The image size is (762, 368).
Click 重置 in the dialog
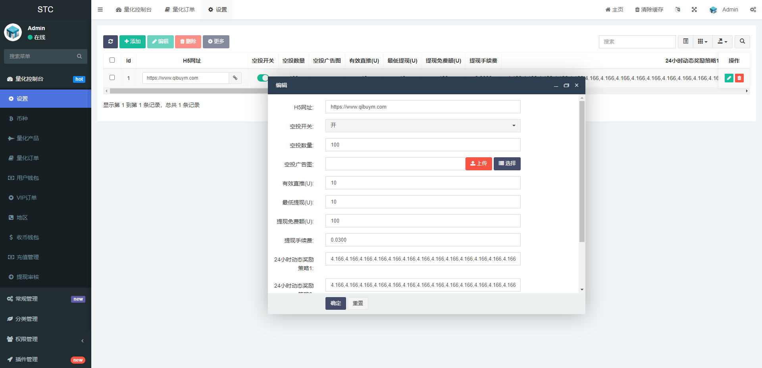pos(358,303)
